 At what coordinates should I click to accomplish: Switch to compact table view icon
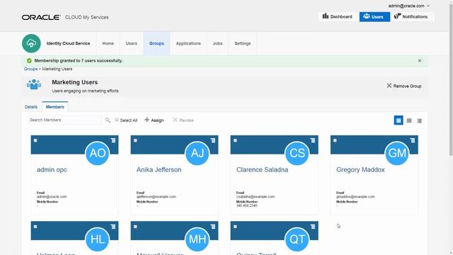coord(420,121)
